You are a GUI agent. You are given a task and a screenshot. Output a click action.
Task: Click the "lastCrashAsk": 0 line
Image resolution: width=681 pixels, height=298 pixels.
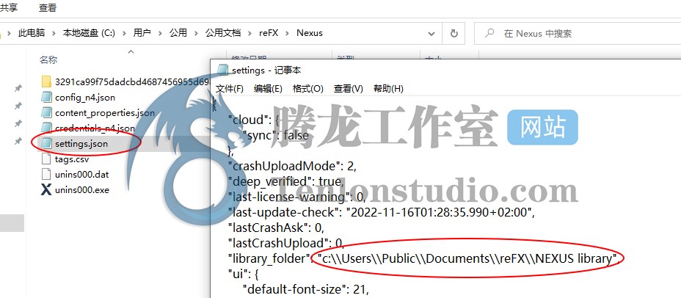276,228
